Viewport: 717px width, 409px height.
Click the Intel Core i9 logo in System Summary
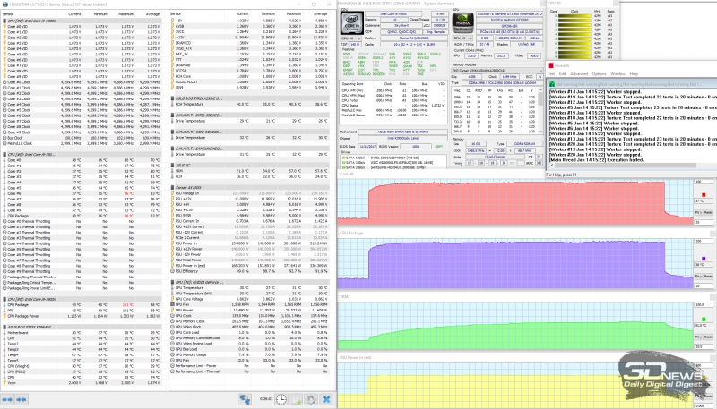point(351,23)
